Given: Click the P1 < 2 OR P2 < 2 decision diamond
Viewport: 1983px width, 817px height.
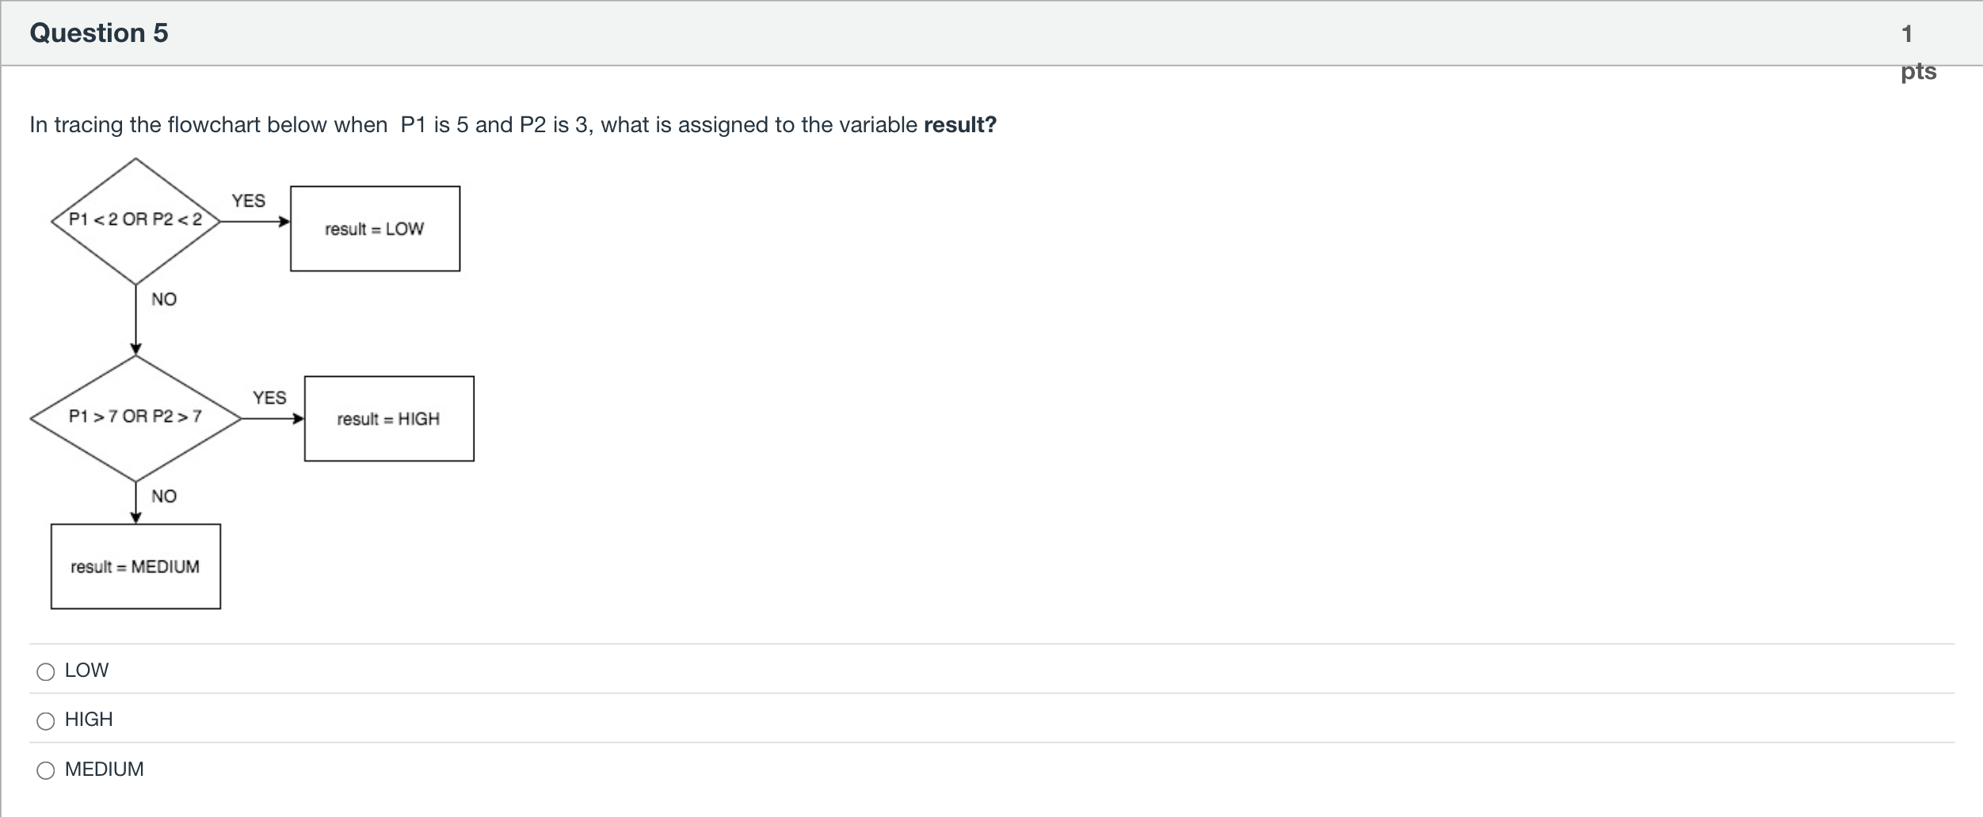Looking at the screenshot, I should pos(135,221).
